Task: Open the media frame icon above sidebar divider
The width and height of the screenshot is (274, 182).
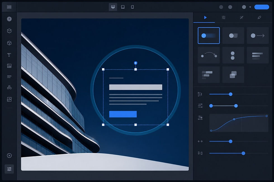Action: [x=9, y=99]
